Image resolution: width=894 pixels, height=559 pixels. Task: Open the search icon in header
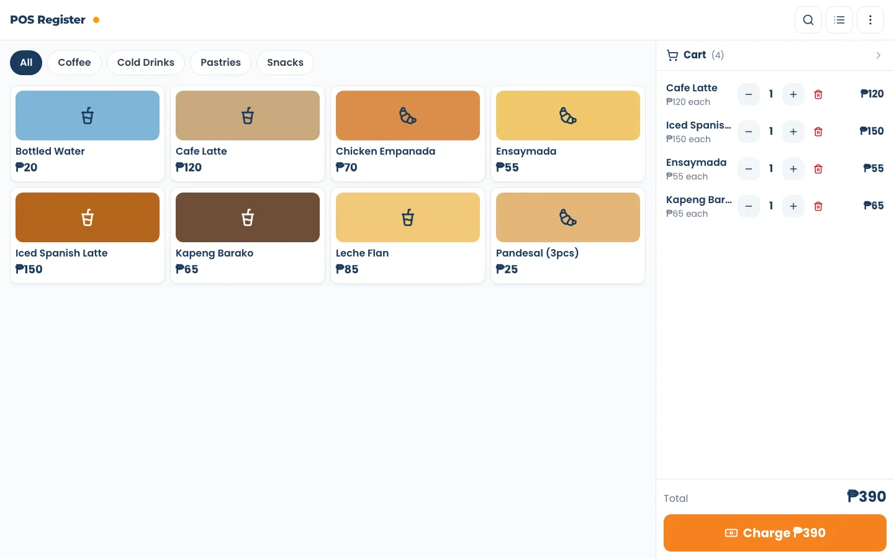pyautogui.click(x=808, y=20)
